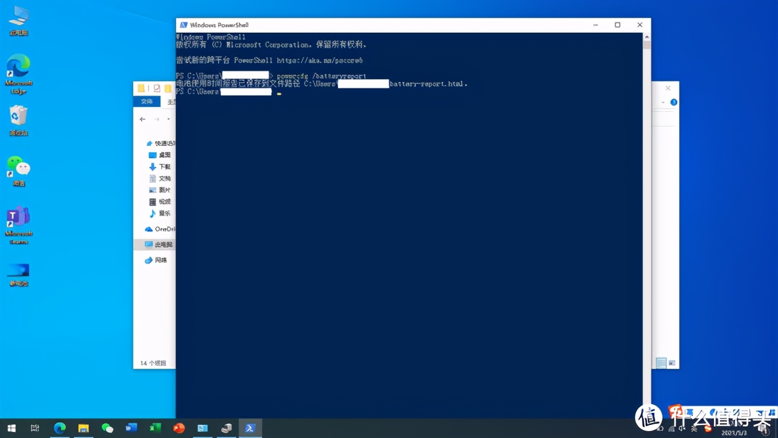Open Excel from the taskbar
Image resolution: width=778 pixels, height=438 pixels.
(x=155, y=428)
